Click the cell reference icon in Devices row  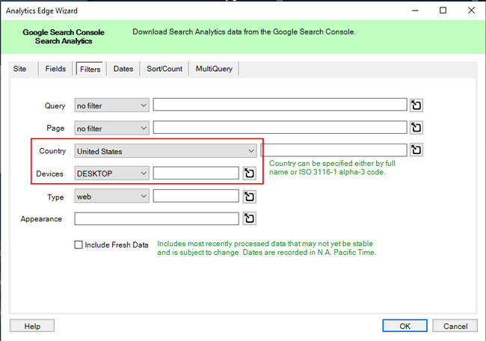pos(250,173)
